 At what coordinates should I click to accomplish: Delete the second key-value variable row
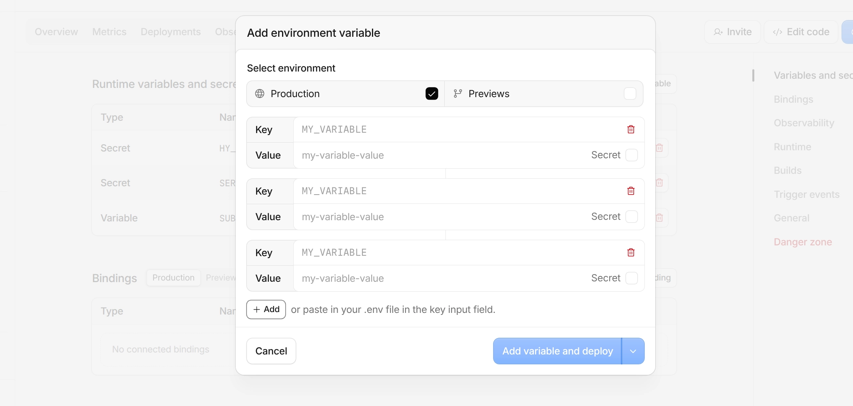coord(631,191)
